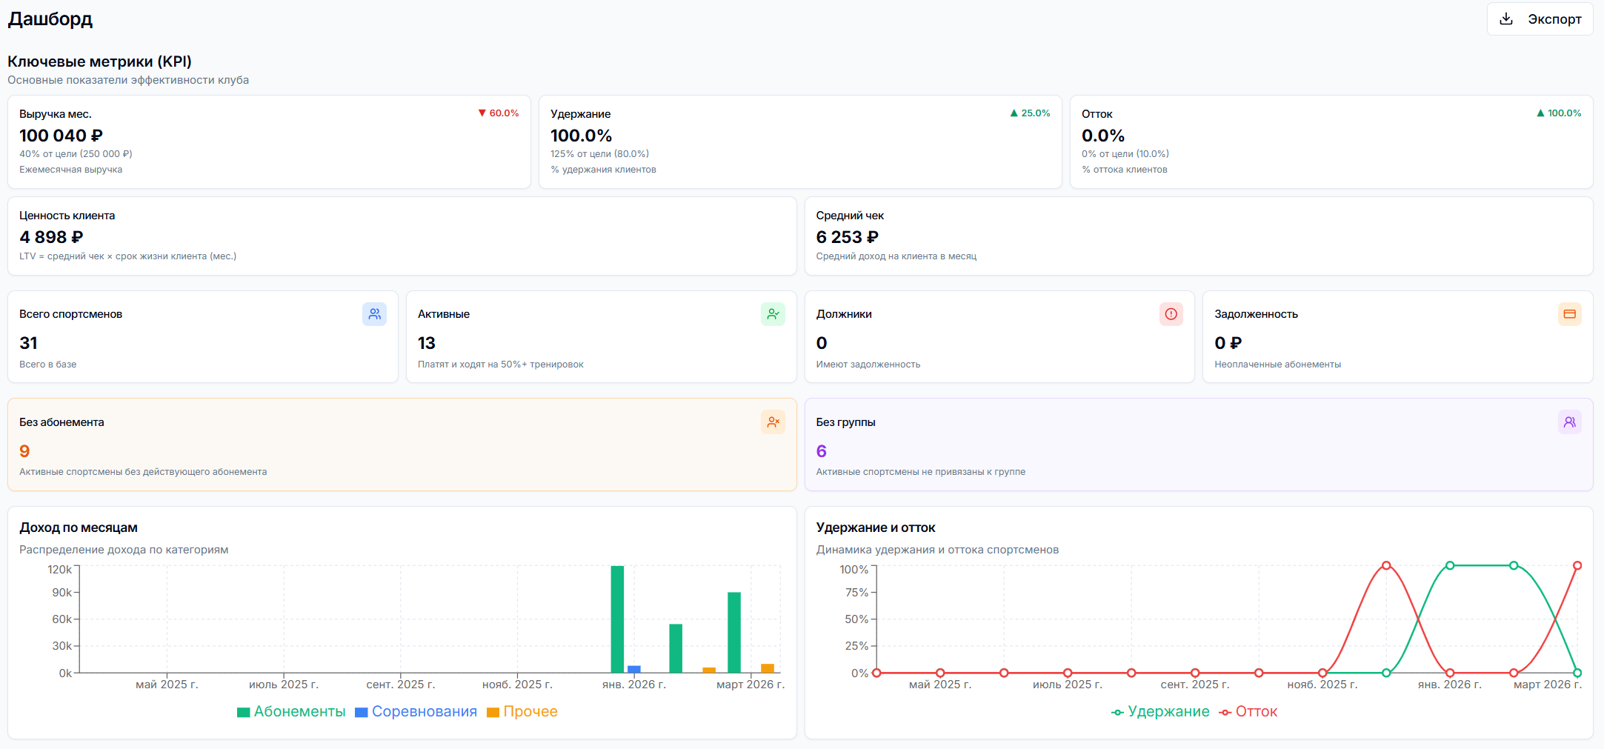Click the tallest green bar for янв. 2026
This screenshot has width=1604, height=749.
pos(617,619)
